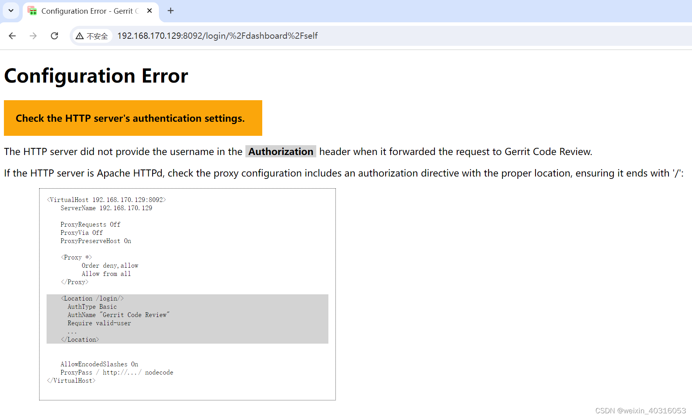Click the VirtualHost 192.168.170.129:8092 line
692x418 pixels.
[x=106, y=200]
